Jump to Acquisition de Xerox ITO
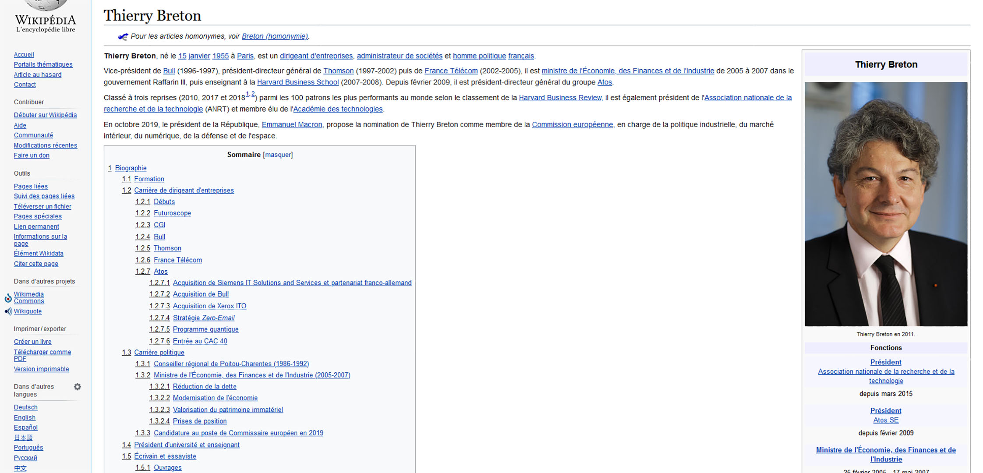 coord(209,306)
